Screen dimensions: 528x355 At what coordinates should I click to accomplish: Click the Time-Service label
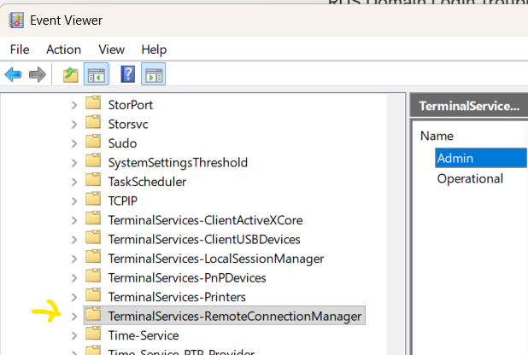coord(144,335)
